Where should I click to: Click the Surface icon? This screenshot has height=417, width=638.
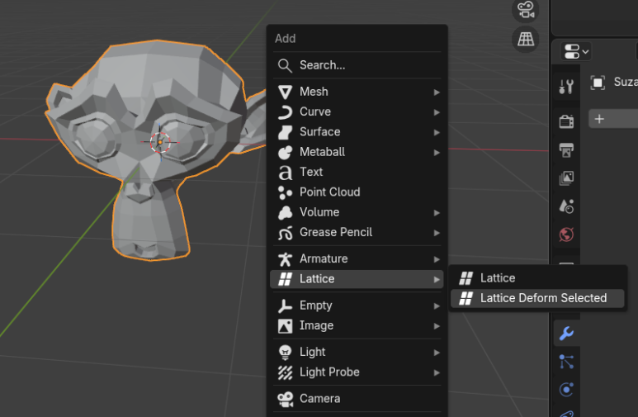[x=285, y=132]
